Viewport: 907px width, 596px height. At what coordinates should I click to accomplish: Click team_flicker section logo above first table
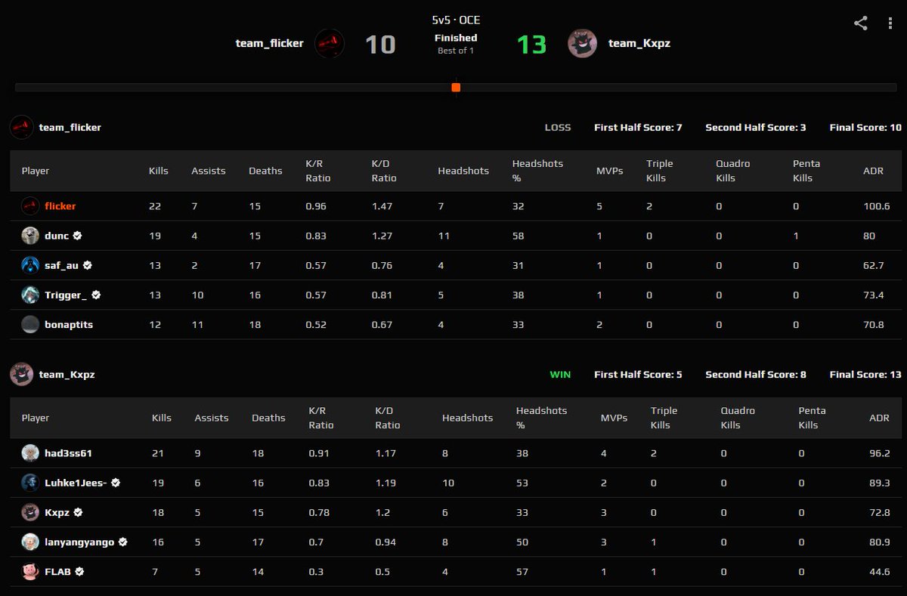click(21, 127)
